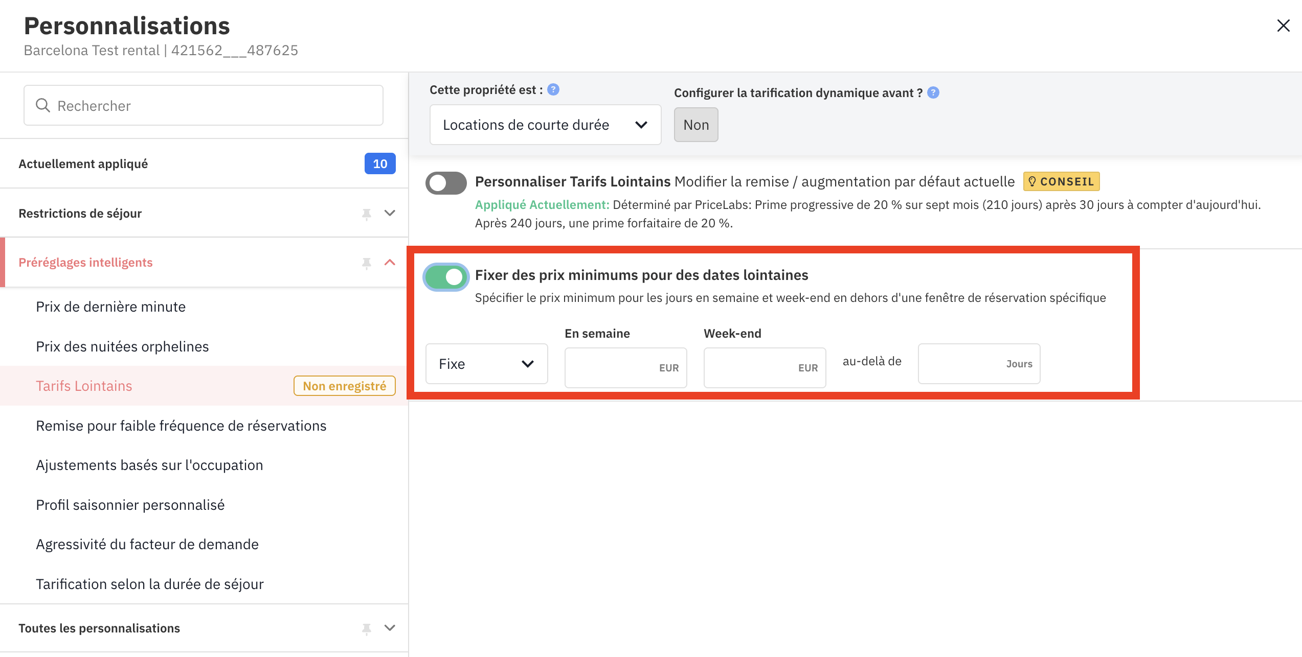Pin the Restrictions de séjour section

coord(366,214)
